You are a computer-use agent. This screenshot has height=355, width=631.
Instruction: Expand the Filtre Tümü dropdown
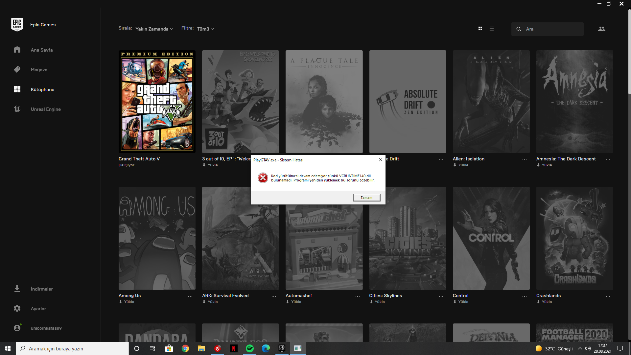(205, 29)
